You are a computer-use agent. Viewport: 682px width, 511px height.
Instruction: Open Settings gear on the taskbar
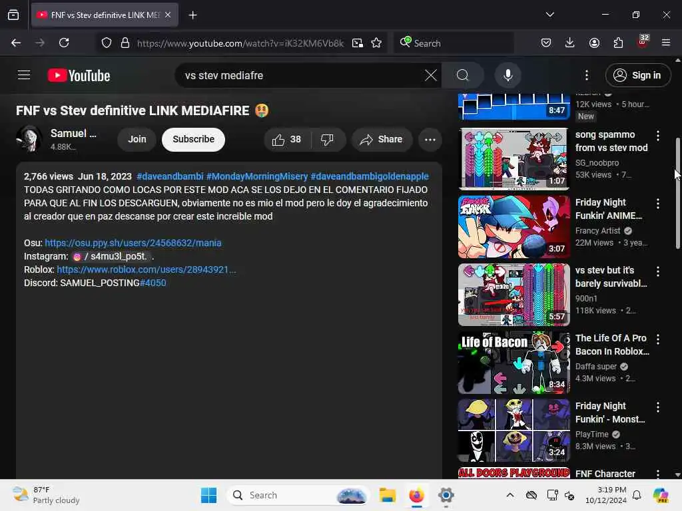[446, 495]
